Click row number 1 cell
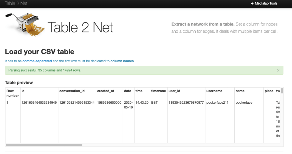This screenshot has width=292, height=154. point(13,121)
